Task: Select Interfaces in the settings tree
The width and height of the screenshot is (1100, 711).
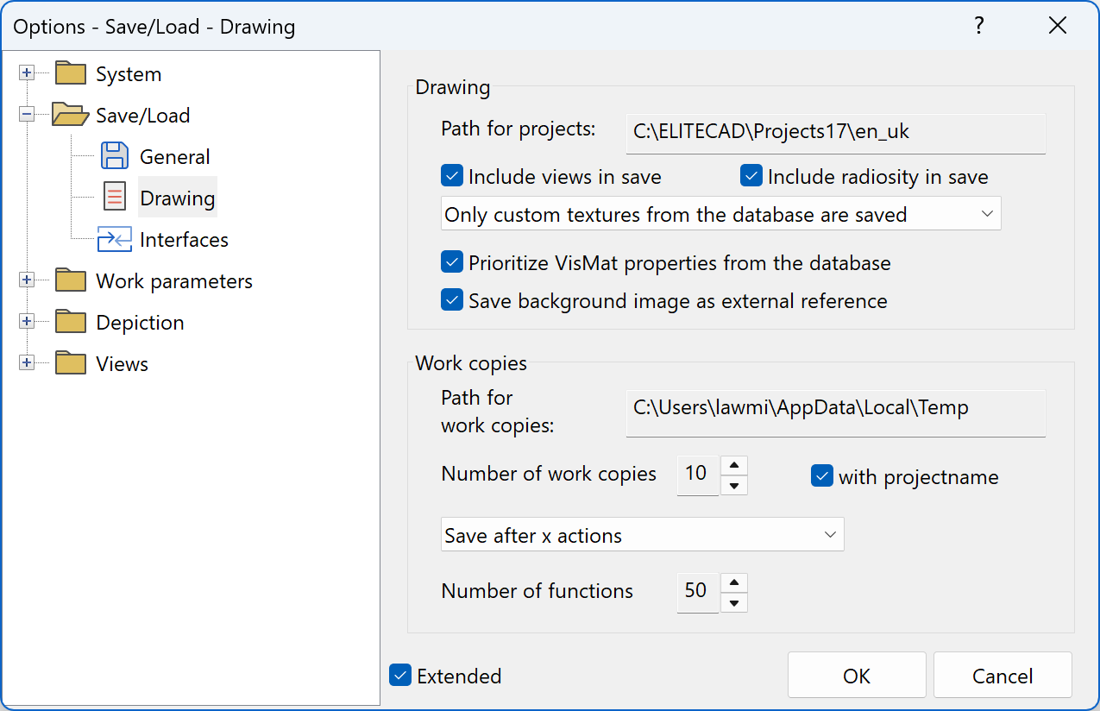Action: point(184,239)
